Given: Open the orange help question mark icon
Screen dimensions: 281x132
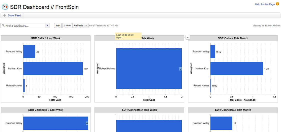Looking at the screenshot, I should coord(277,4).
